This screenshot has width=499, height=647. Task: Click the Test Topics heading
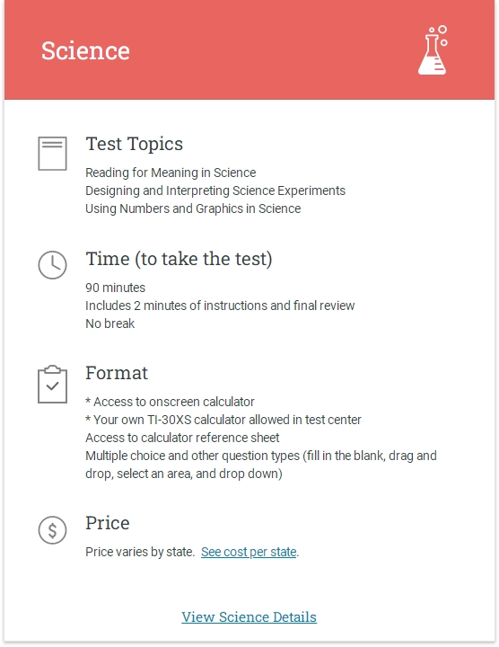[x=135, y=144]
